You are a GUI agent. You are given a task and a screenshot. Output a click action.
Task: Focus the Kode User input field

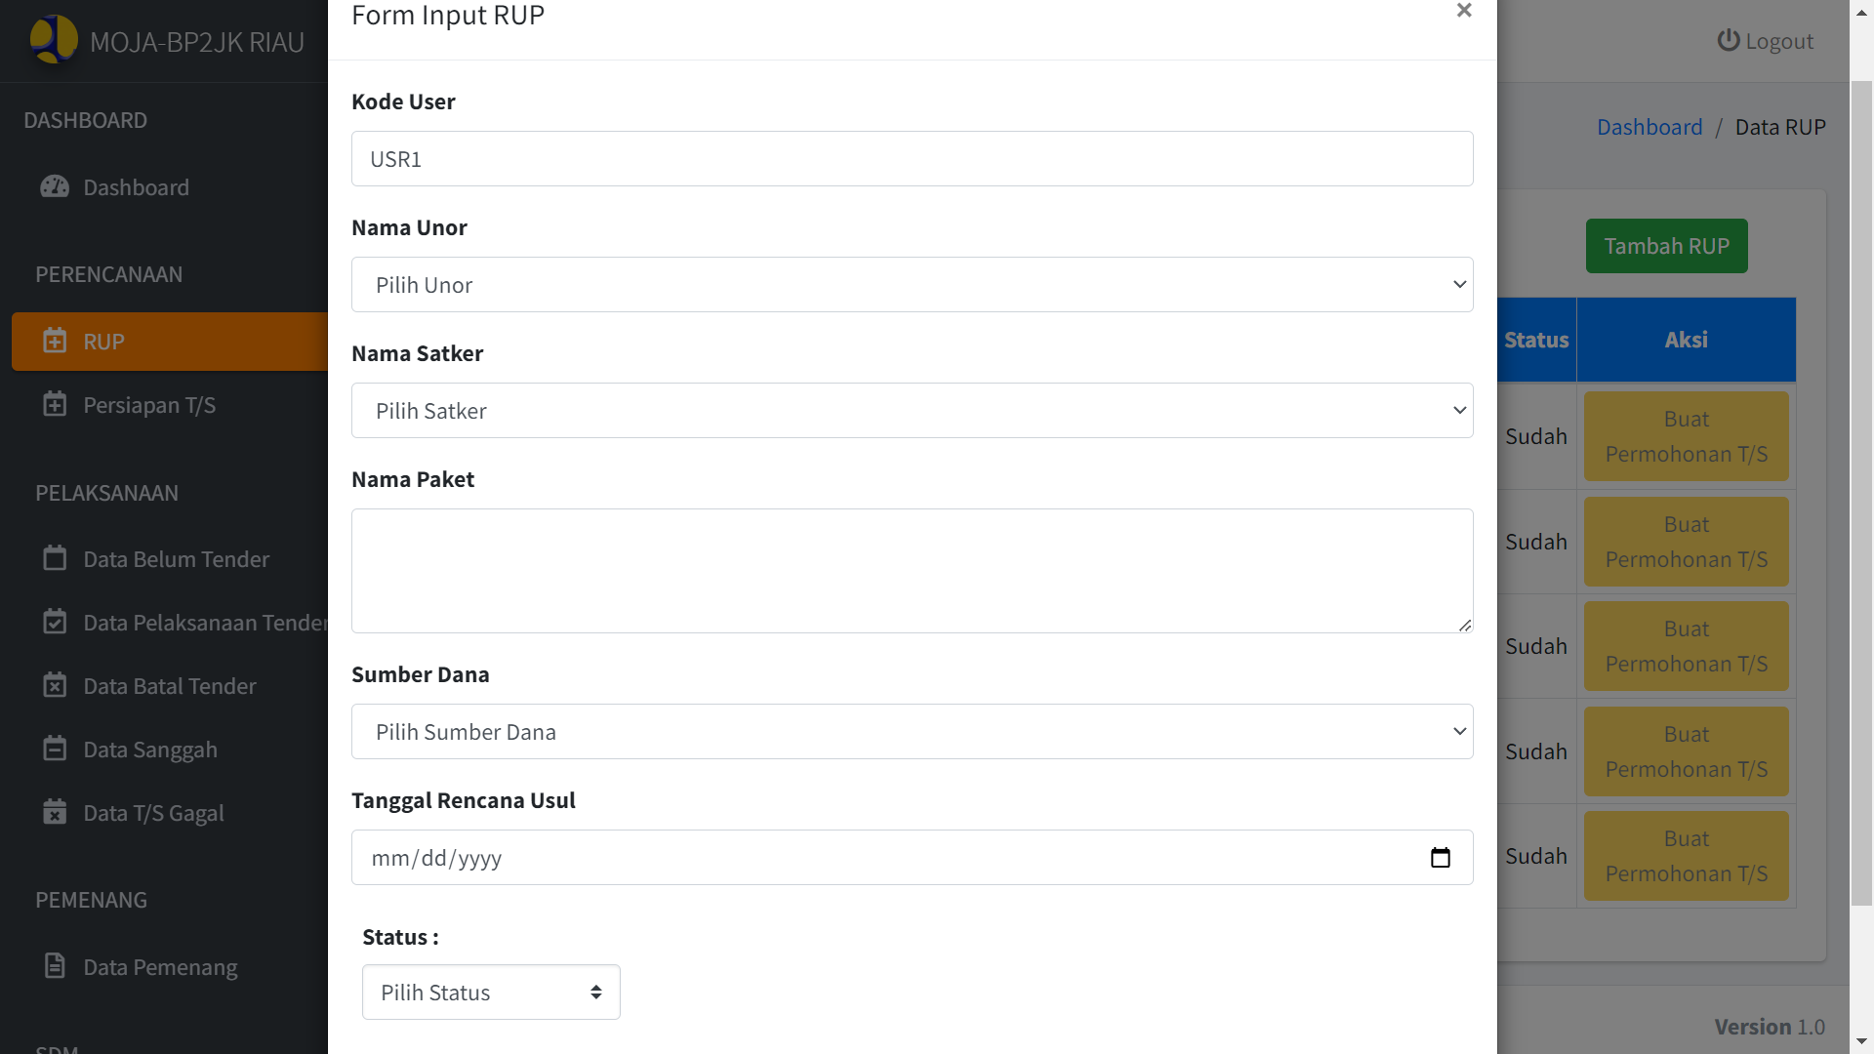[912, 159]
